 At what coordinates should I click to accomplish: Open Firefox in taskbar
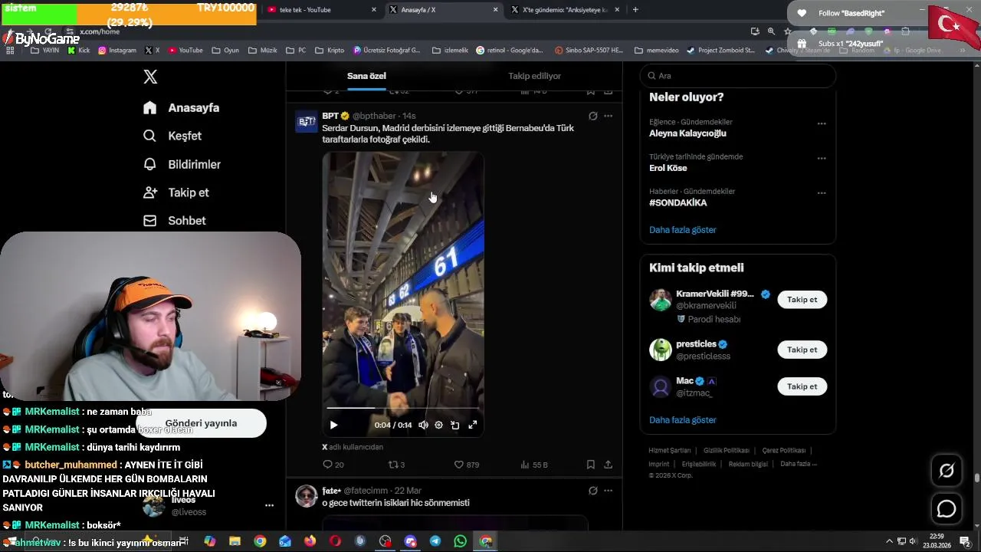coord(310,541)
